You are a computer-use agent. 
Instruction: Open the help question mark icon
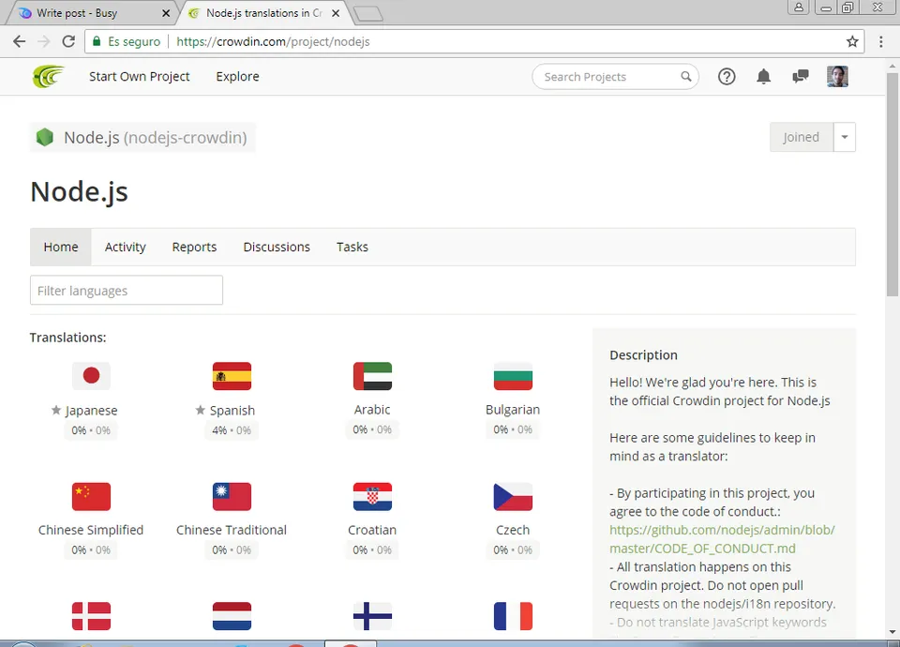point(727,76)
